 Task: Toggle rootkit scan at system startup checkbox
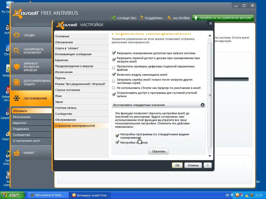coord(114,53)
